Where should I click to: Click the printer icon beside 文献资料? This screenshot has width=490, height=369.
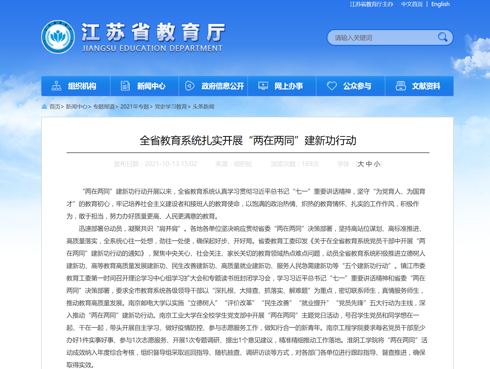[401, 86]
